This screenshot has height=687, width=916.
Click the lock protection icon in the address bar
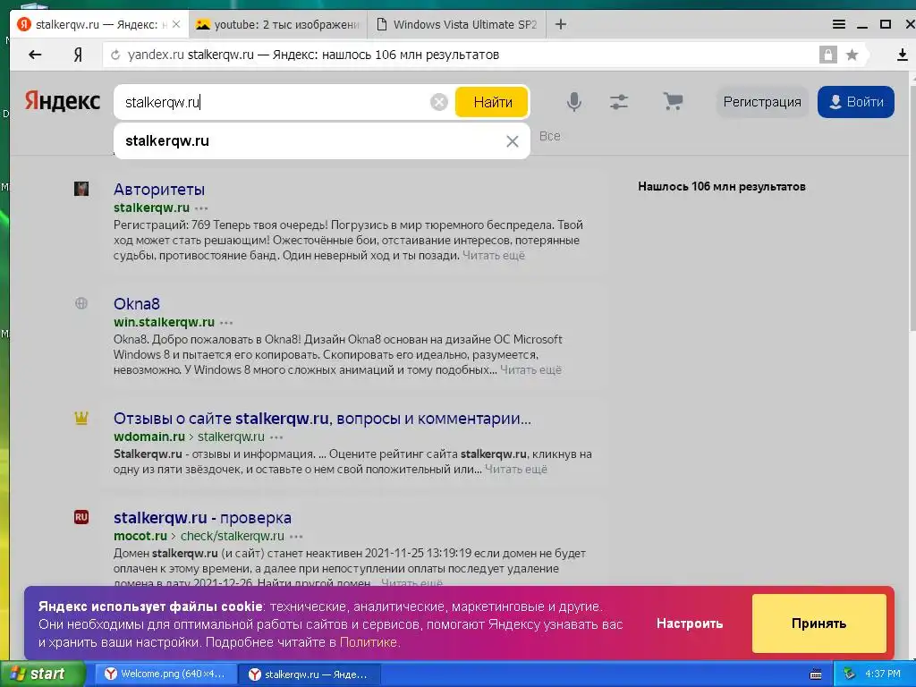click(x=827, y=55)
